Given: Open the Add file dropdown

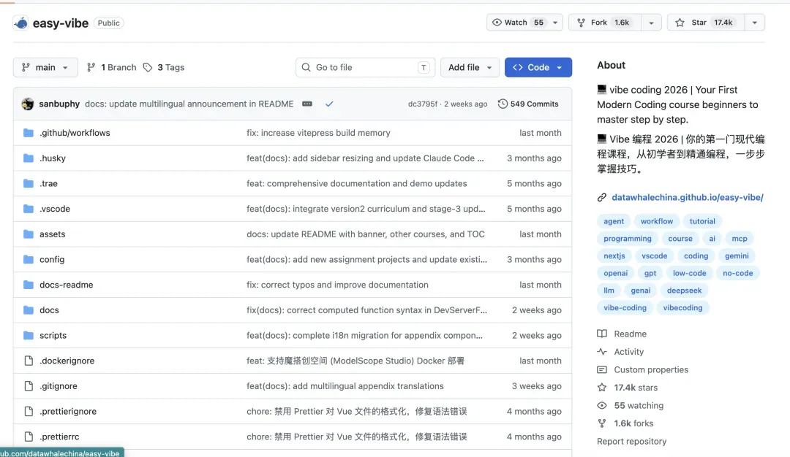Looking at the screenshot, I should [470, 67].
